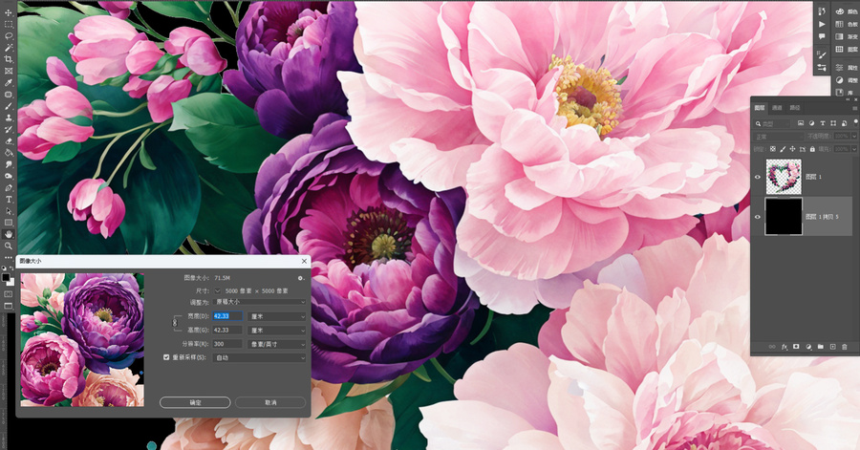Select the Crop tool

point(9,59)
